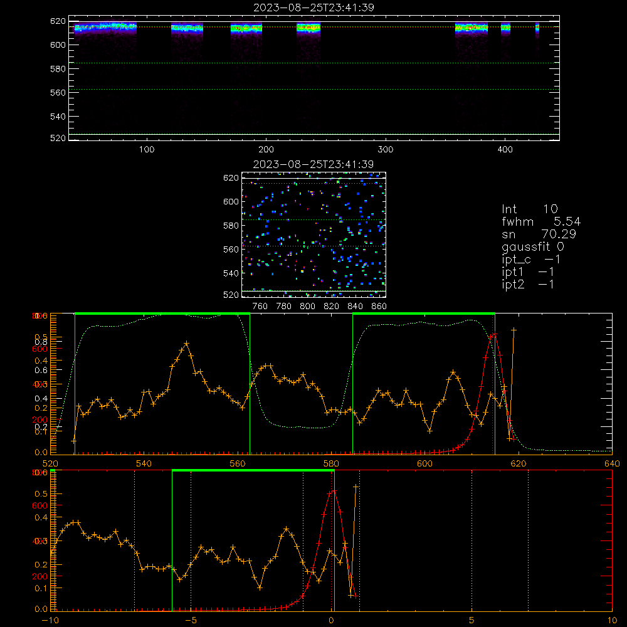This screenshot has height=627, width=627.
Task: Click the orange curve peak near 549 in profile plot
Action: click(186, 344)
